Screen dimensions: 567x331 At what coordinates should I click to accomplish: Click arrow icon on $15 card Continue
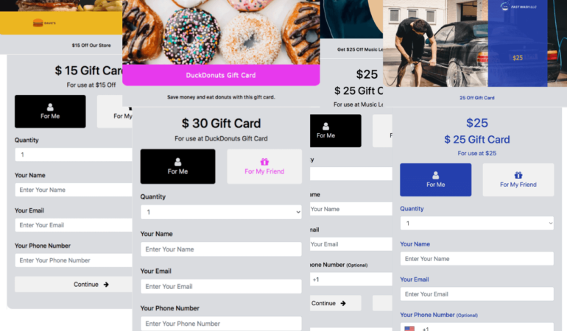(106, 285)
